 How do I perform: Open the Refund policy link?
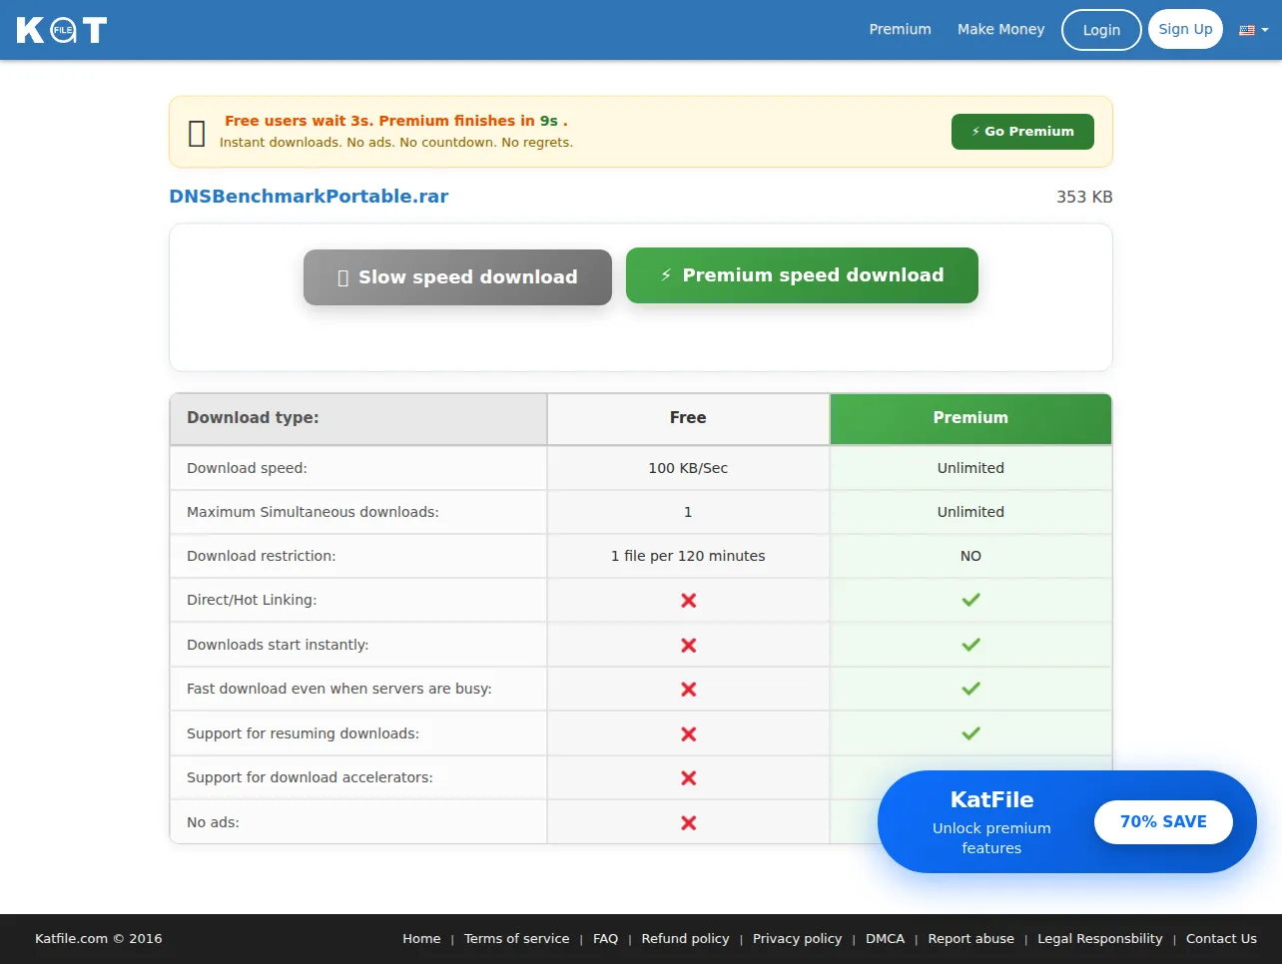coord(685,939)
